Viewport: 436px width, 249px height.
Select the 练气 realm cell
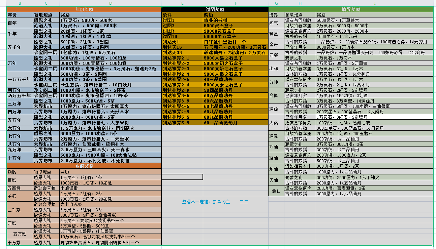pos(276,23)
